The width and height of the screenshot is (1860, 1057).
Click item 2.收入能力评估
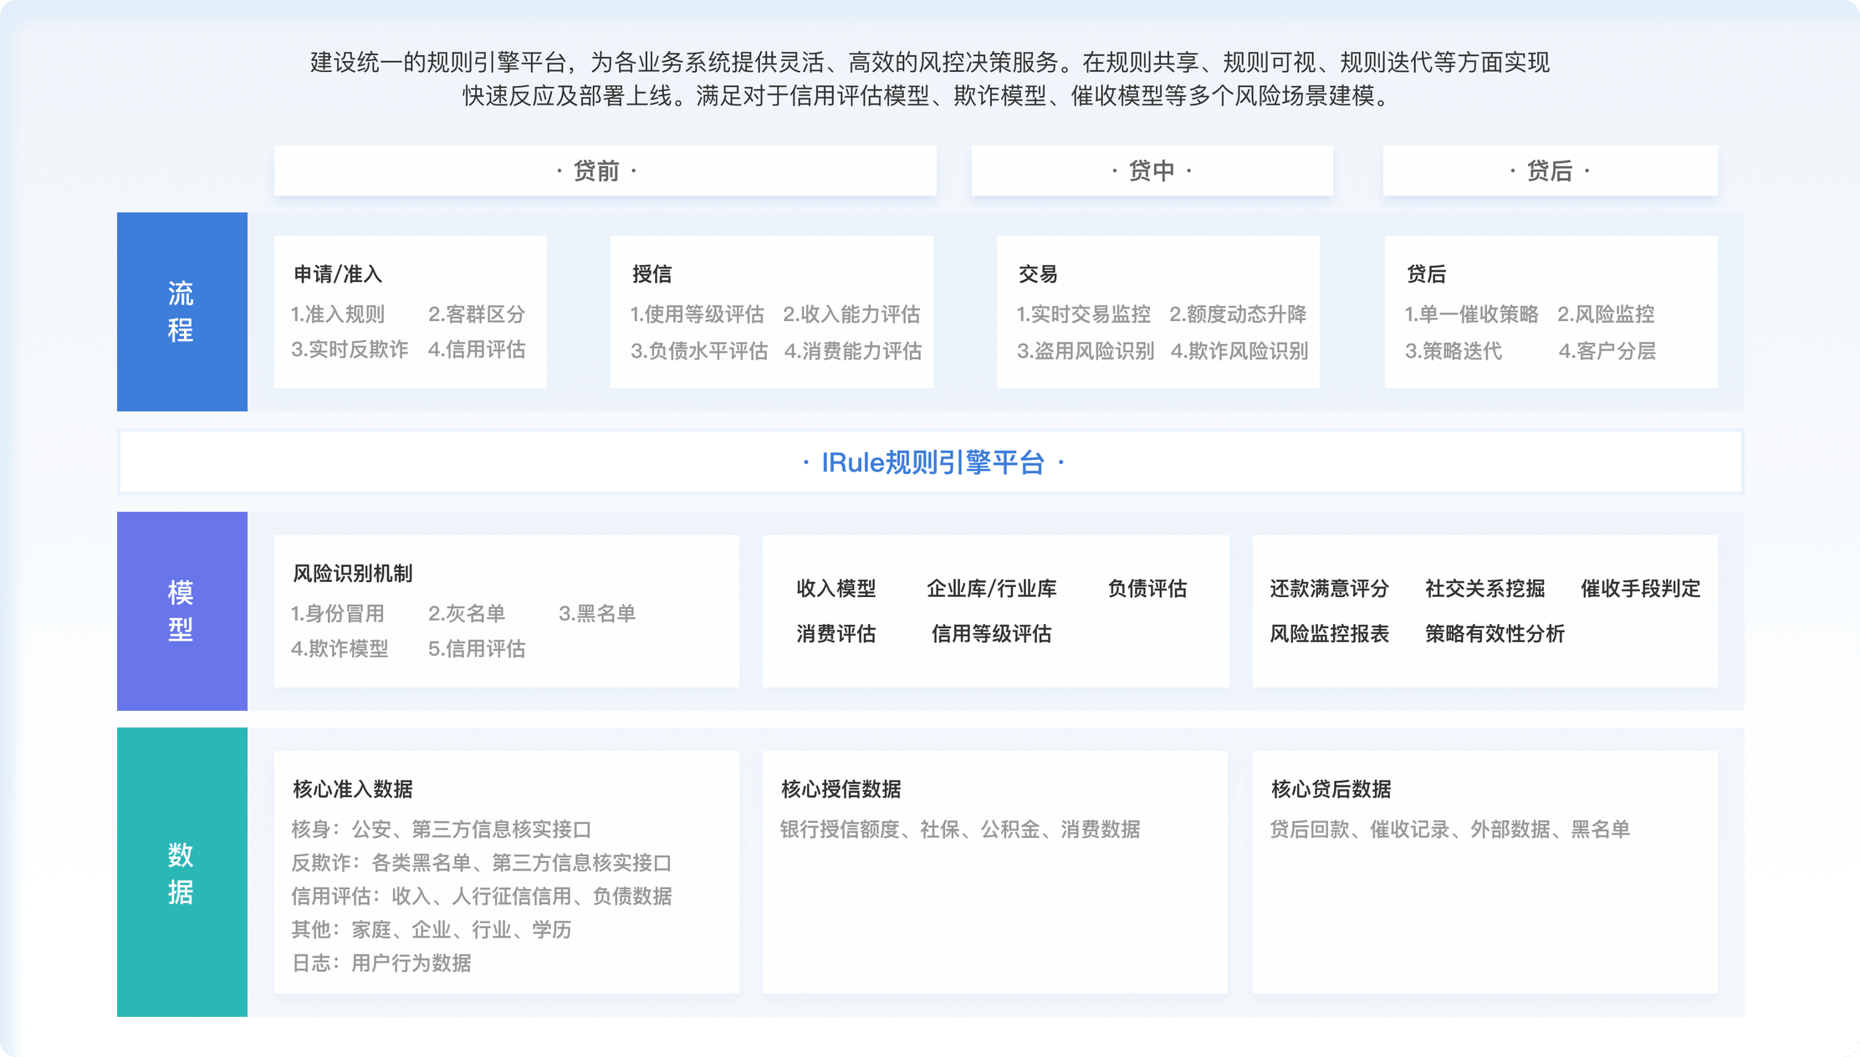(x=851, y=314)
